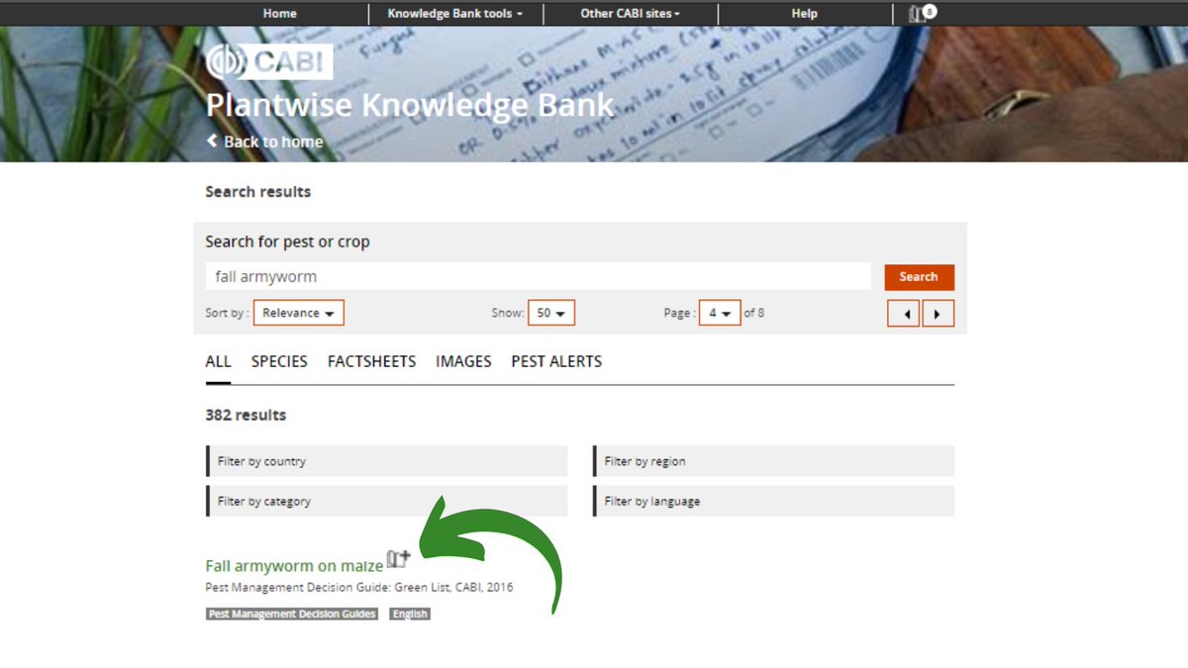Image resolution: width=1188 pixels, height=668 pixels.
Task: Switch to PEST ALERTS tab
Action: (556, 362)
